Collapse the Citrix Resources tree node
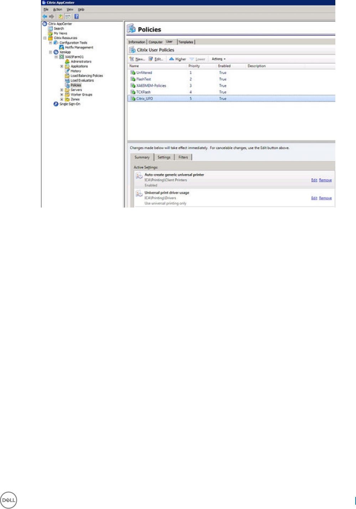This screenshot has height=509, width=356. [45, 38]
